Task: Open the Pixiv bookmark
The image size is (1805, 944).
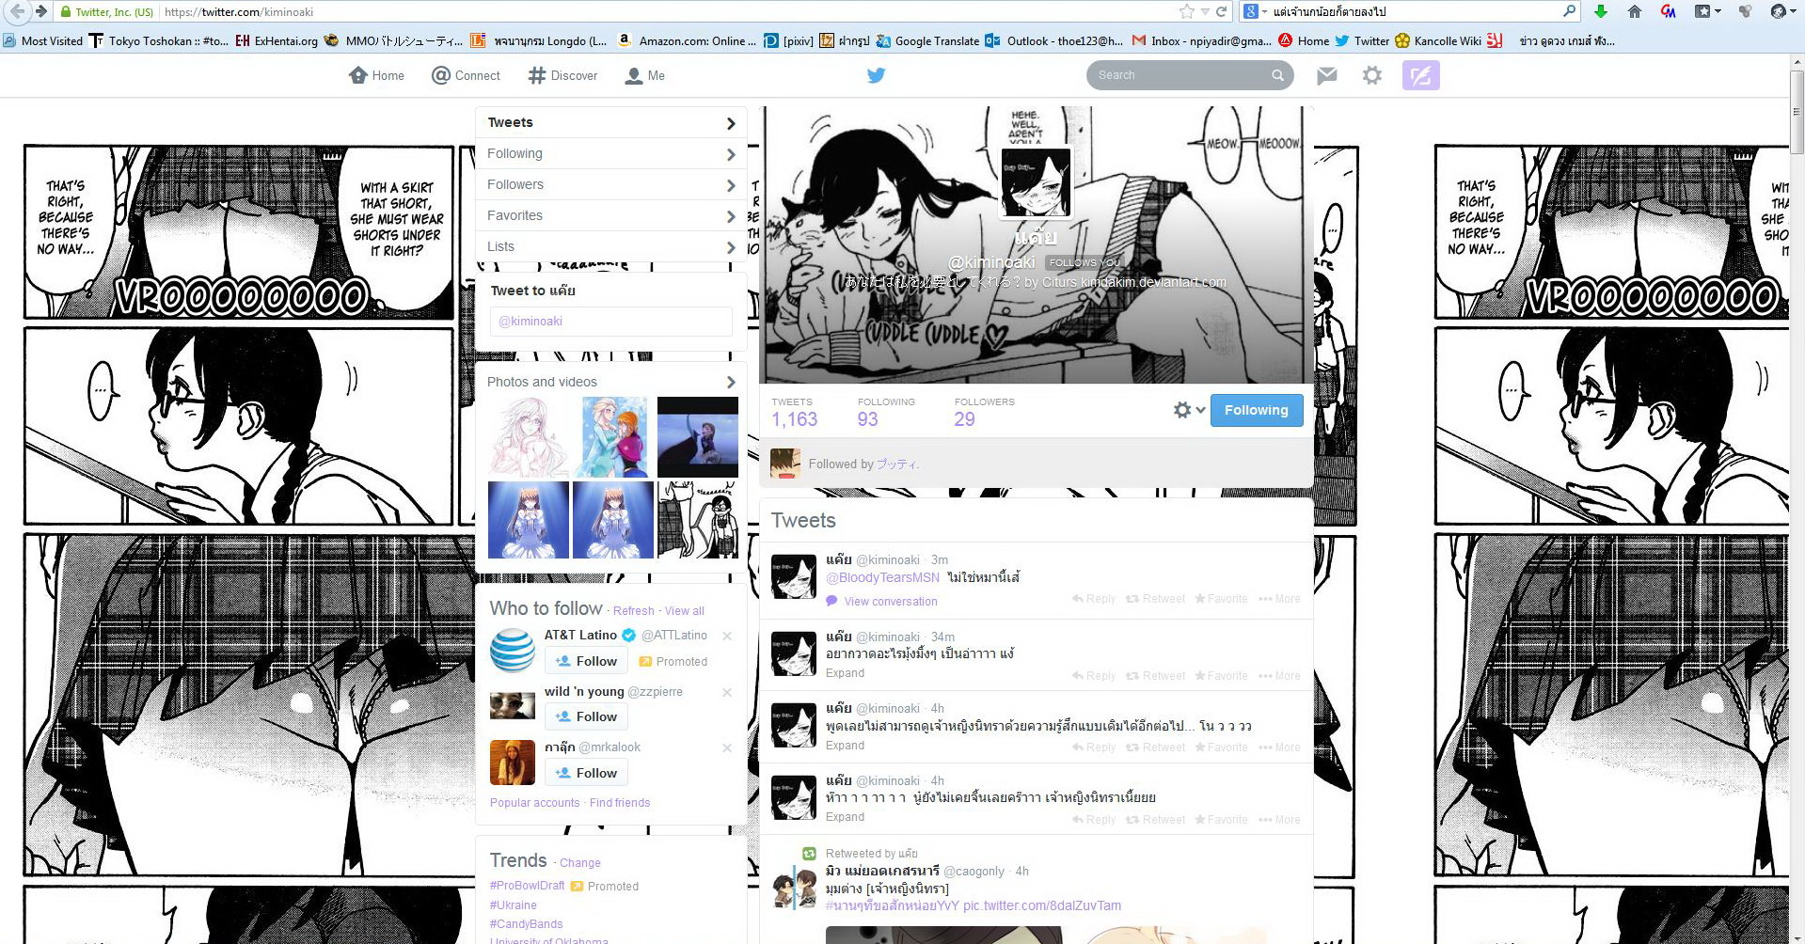Action: click(788, 40)
